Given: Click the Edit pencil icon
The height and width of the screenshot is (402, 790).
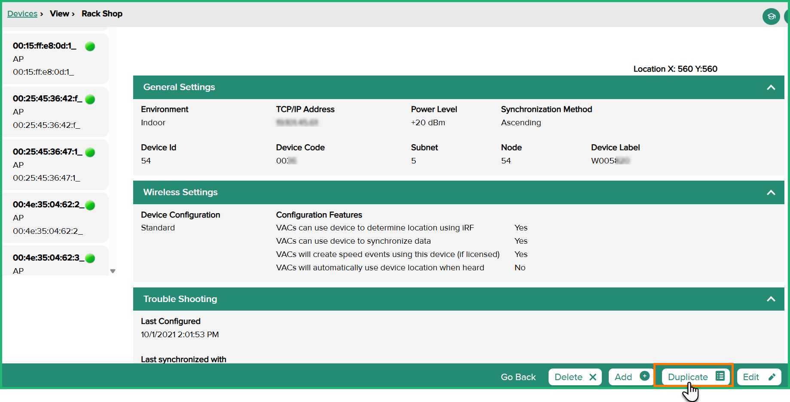Looking at the screenshot, I should click(772, 377).
